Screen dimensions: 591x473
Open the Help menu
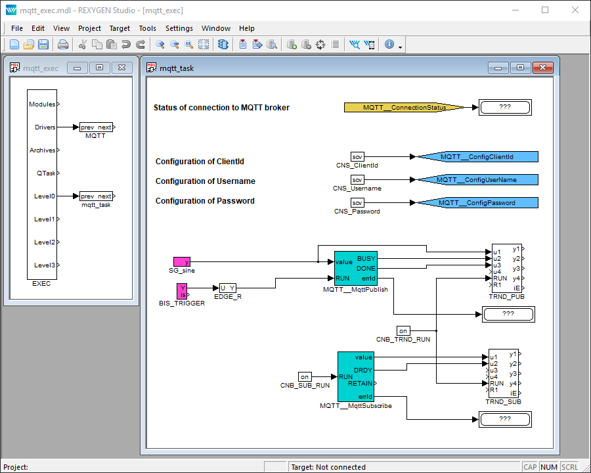pos(246,28)
